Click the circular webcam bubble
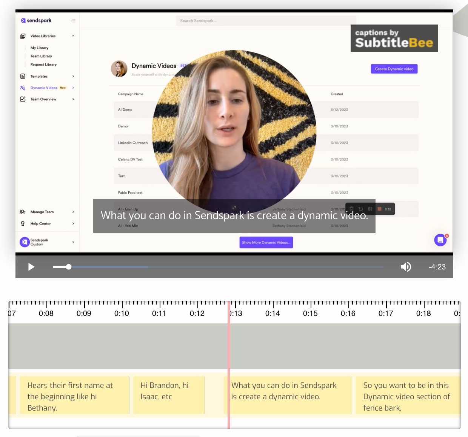 (234, 132)
